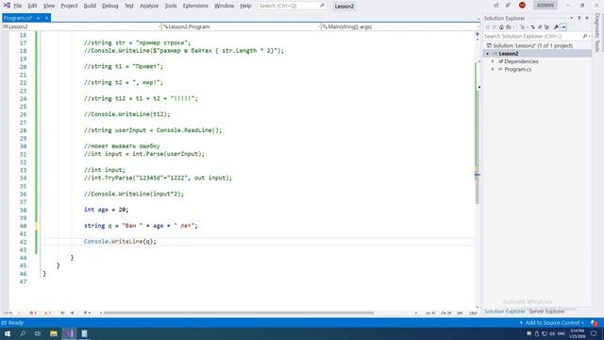Image resolution: width=604 pixels, height=340 pixels.
Task: Click the Windows Start button
Action: [x=8, y=333]
